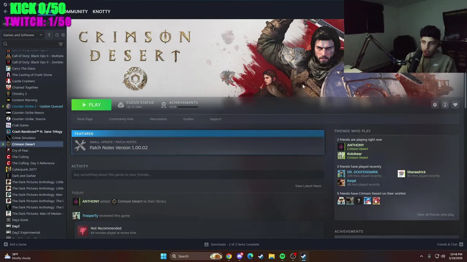Open Downloads - 2 of 2 Items Complete
Screen dimensions: 467x262
tap(232, 245)
